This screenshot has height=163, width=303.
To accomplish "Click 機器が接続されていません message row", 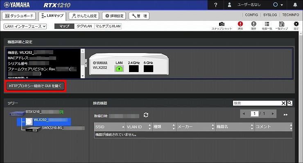I will 193,135.
